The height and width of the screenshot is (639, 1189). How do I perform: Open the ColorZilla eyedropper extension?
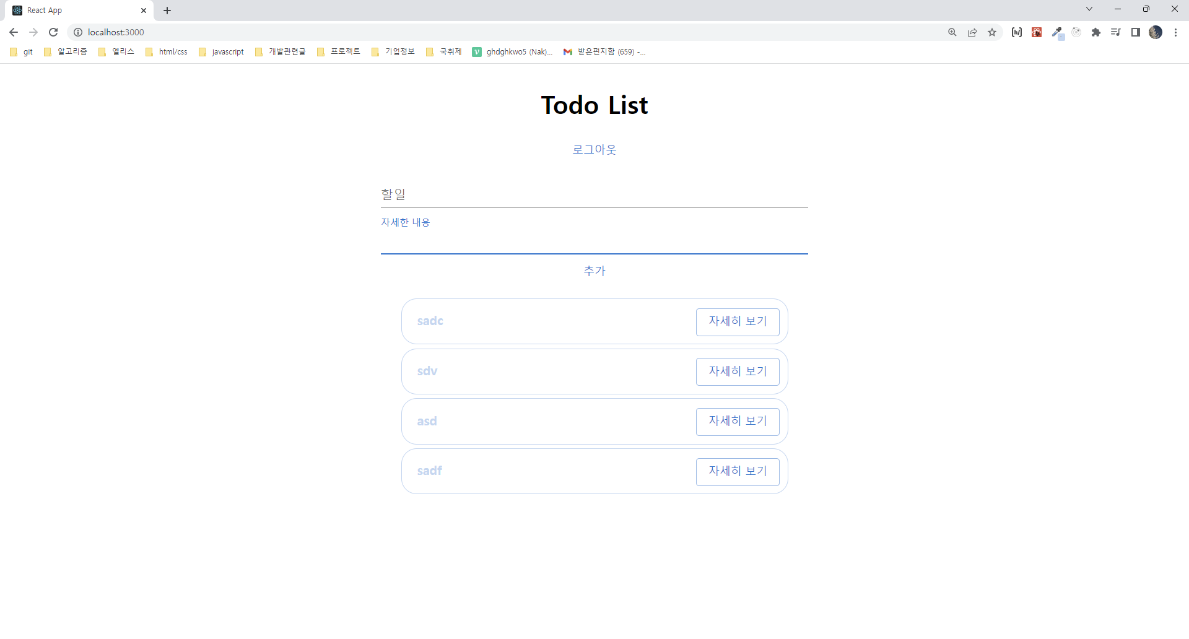(1057, 32)
